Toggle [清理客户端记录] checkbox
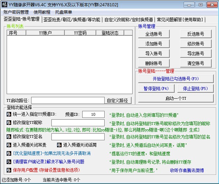The width and height of the screenshot is (219, 184). point(9,162)
